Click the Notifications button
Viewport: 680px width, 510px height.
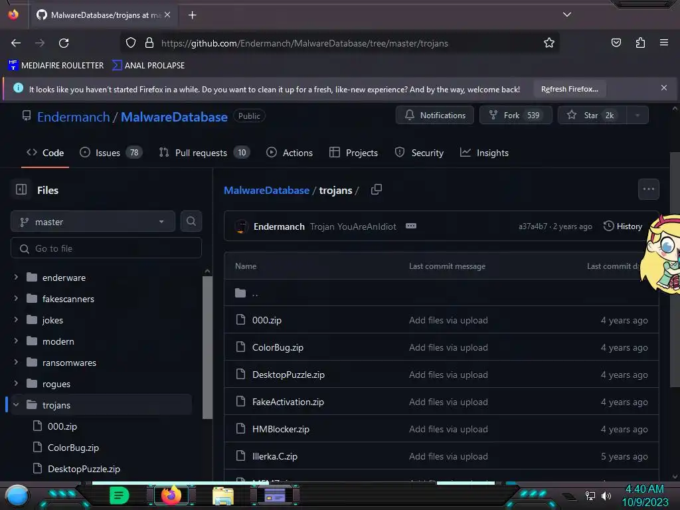434,116
